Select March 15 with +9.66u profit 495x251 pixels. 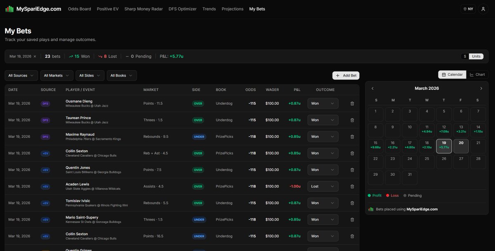point(375,146)
